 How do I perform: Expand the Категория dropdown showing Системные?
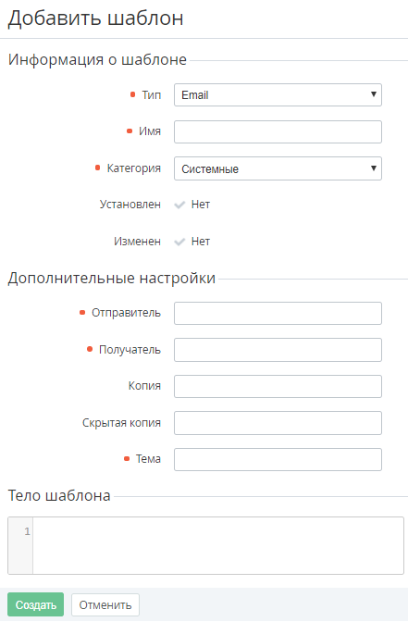pos(278,168)
